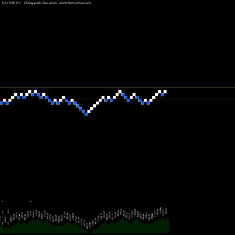Select the rightmost white Renko brick
Screen dimensions: 235x235
[165, 92]
